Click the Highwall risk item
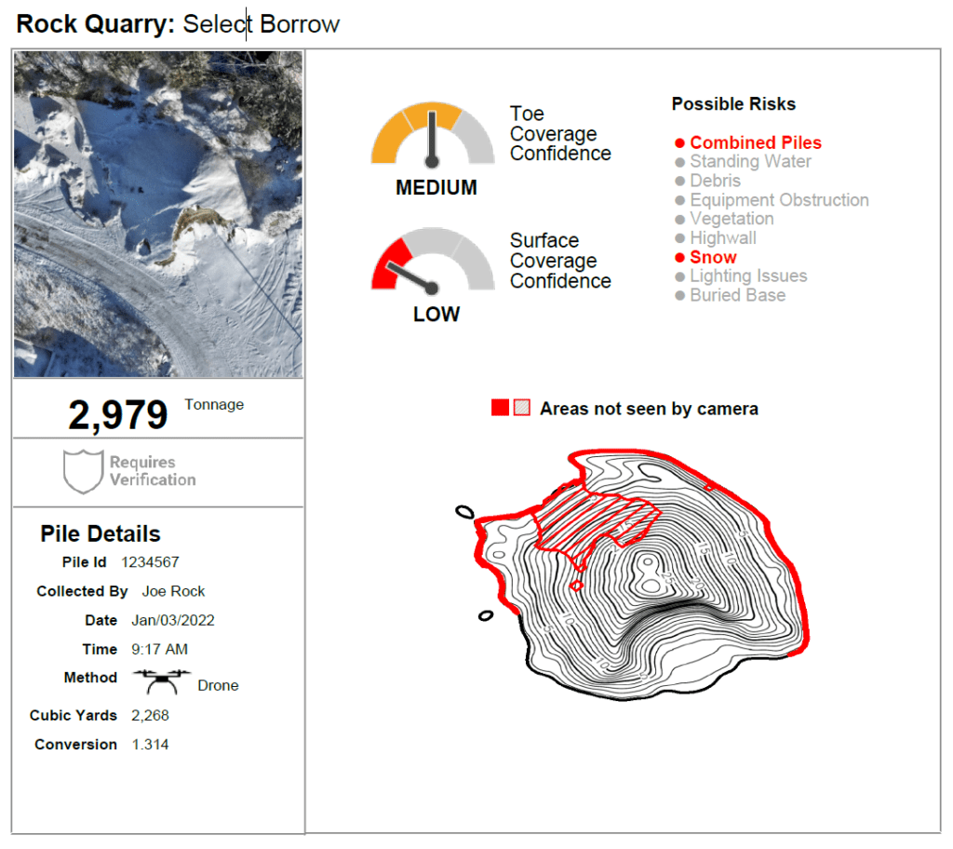This screenshot has height=849, width=953. pos(722,238)
